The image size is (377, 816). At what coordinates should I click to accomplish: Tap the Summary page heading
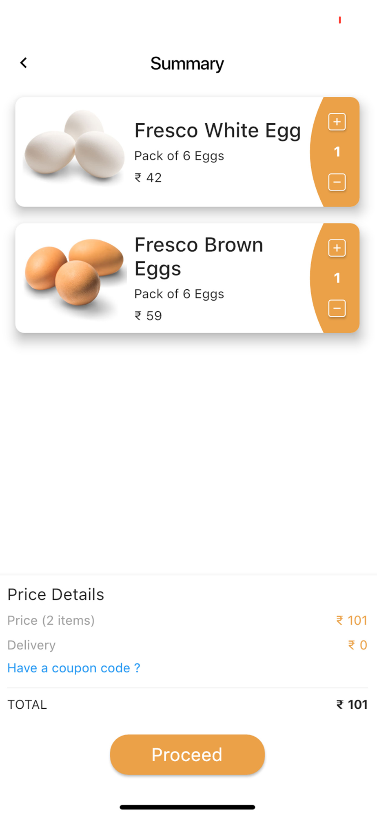[x=187, y=64]
